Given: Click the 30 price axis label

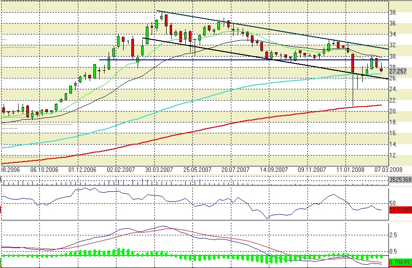Looking at the screenshot, I should (x=393, y=56).
